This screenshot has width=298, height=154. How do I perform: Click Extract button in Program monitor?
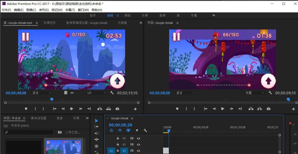click(x=260, y=109)
